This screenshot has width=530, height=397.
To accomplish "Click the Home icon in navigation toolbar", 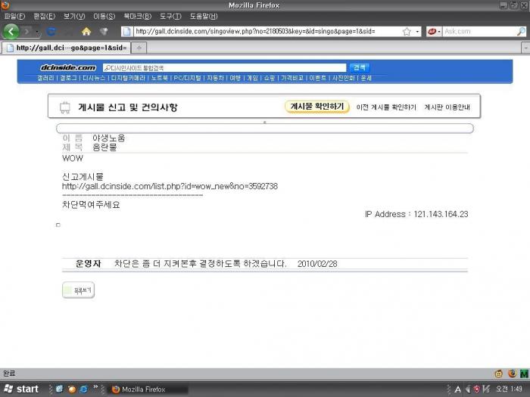I will click(x=86, y=32).
